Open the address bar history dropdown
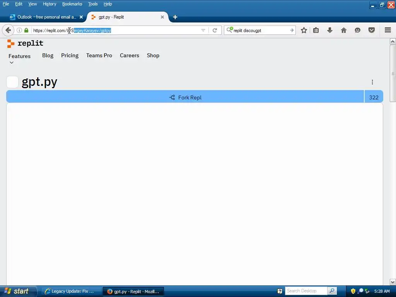396x297 pixels. (203, 30)
